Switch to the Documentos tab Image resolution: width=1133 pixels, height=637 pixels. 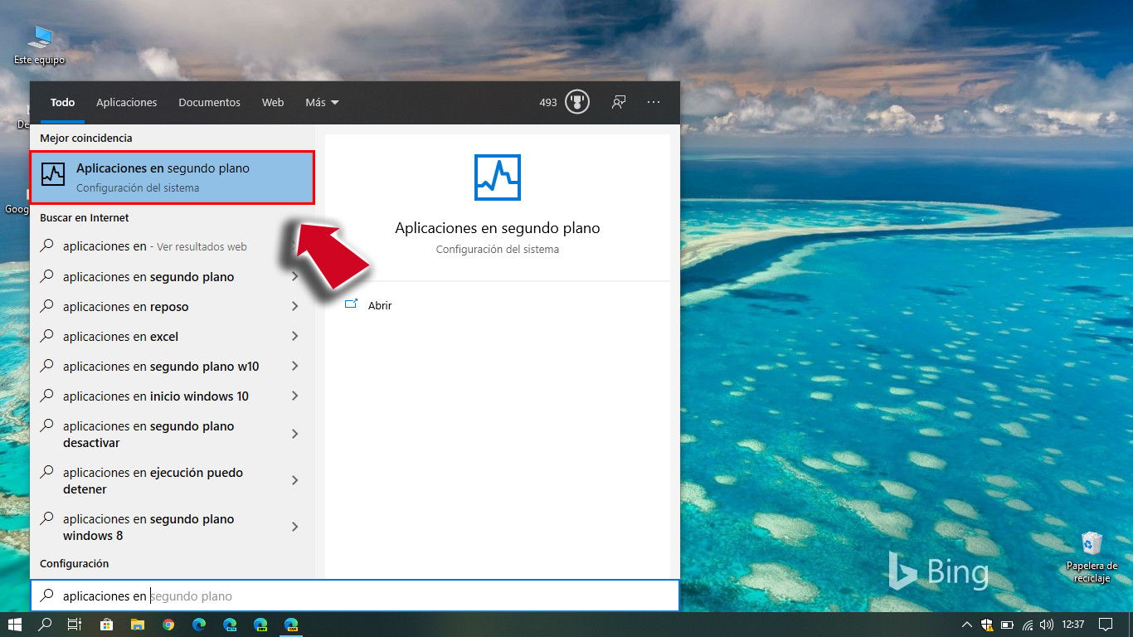(209, 102)
